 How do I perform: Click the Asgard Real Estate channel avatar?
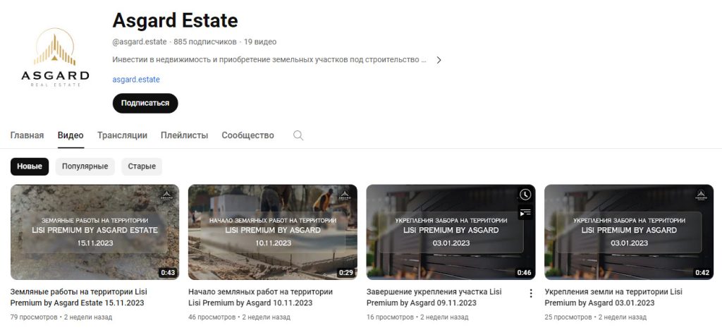pos(55,57)
